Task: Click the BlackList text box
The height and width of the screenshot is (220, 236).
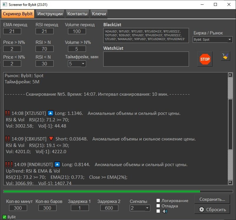Action: tap(146, 35)
